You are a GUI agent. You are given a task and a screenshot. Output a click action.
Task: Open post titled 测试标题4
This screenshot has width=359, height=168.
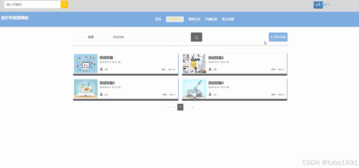[216, 83]
